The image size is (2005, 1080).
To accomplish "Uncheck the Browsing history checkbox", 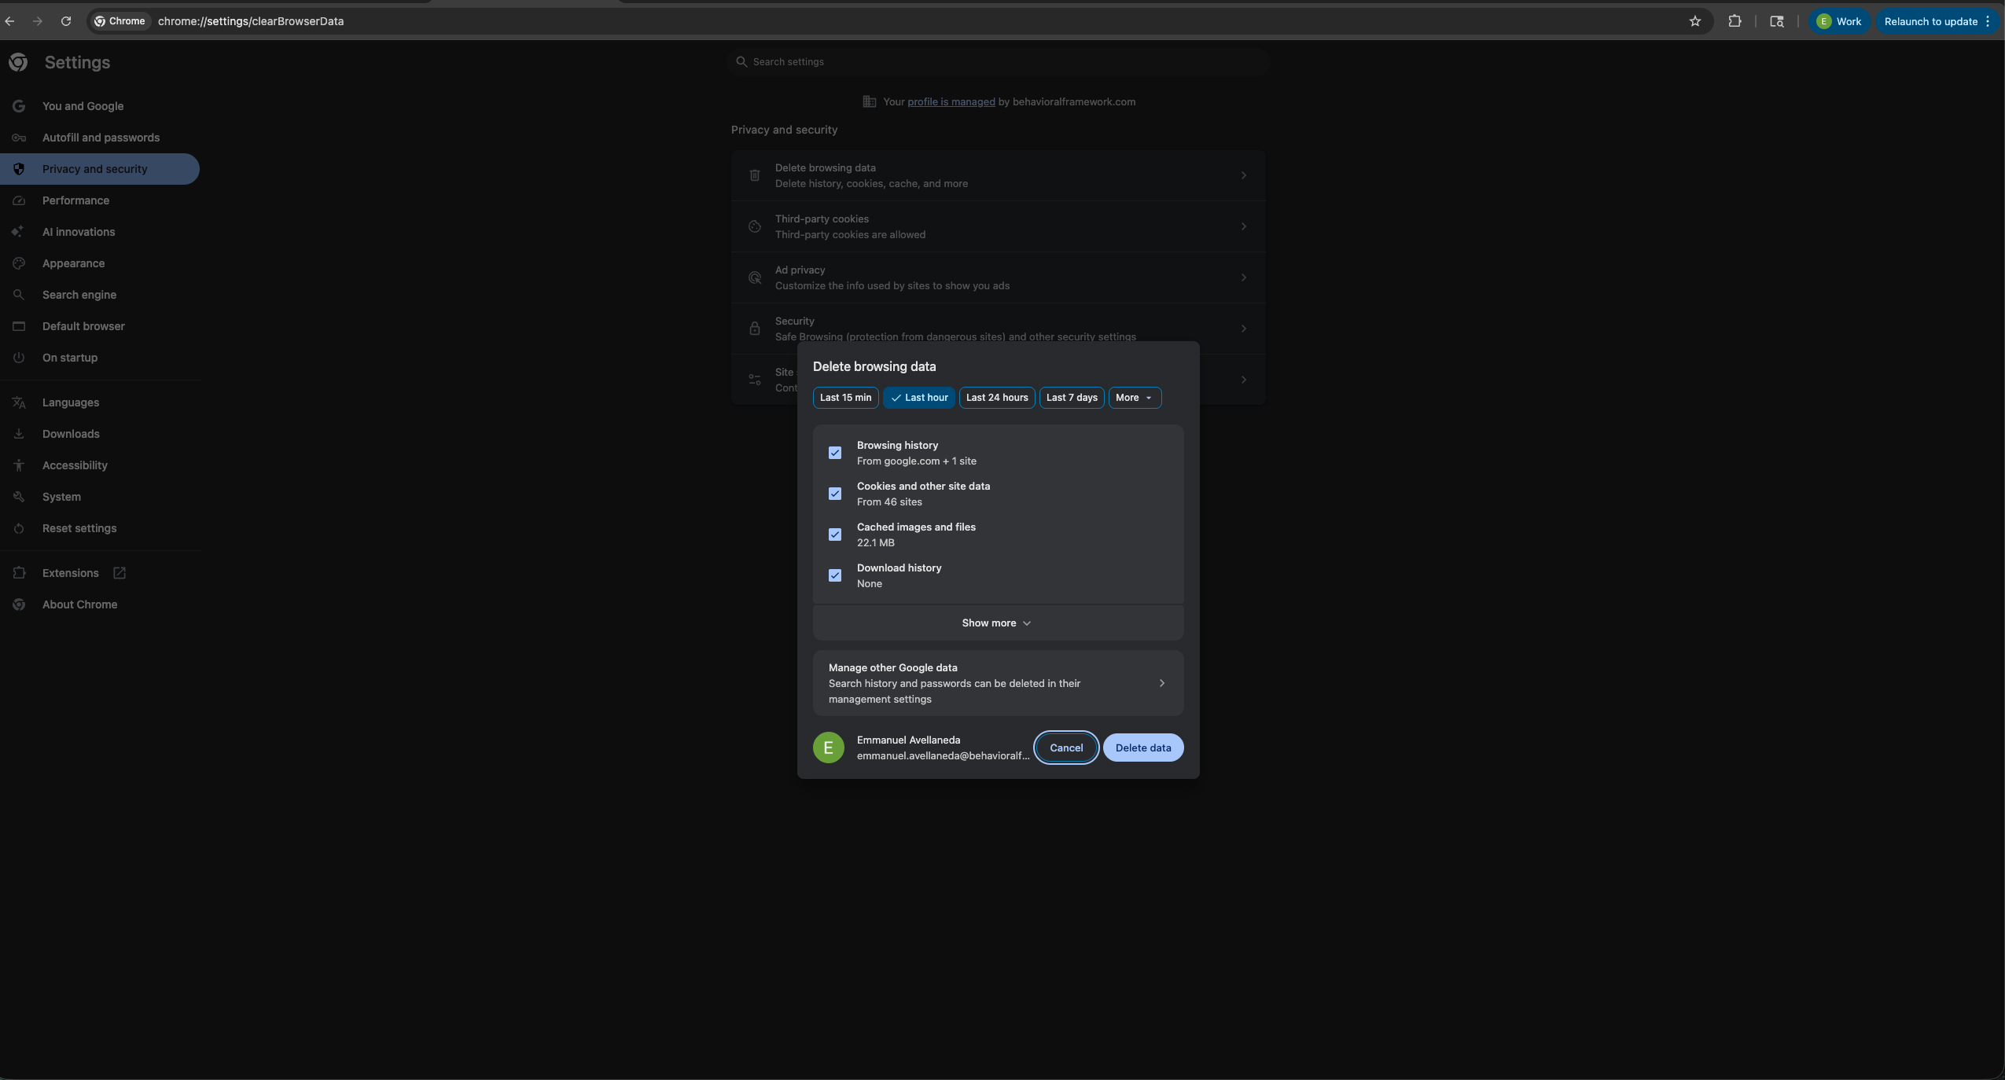I will (x=835, y=453).
